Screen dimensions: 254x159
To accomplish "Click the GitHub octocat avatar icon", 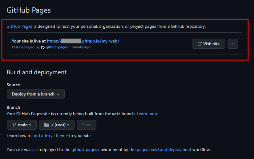I will (x=43, y=47).
